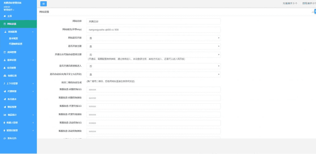Focus the 网站名称 input field

click(154, 21)
